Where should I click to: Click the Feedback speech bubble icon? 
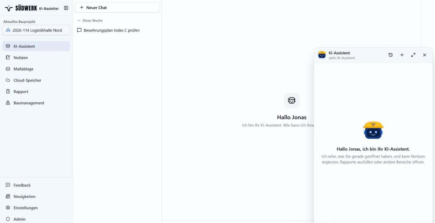pos(8,185)
